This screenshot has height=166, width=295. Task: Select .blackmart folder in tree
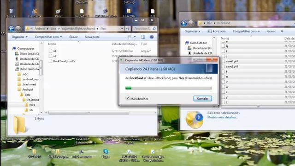29,84
